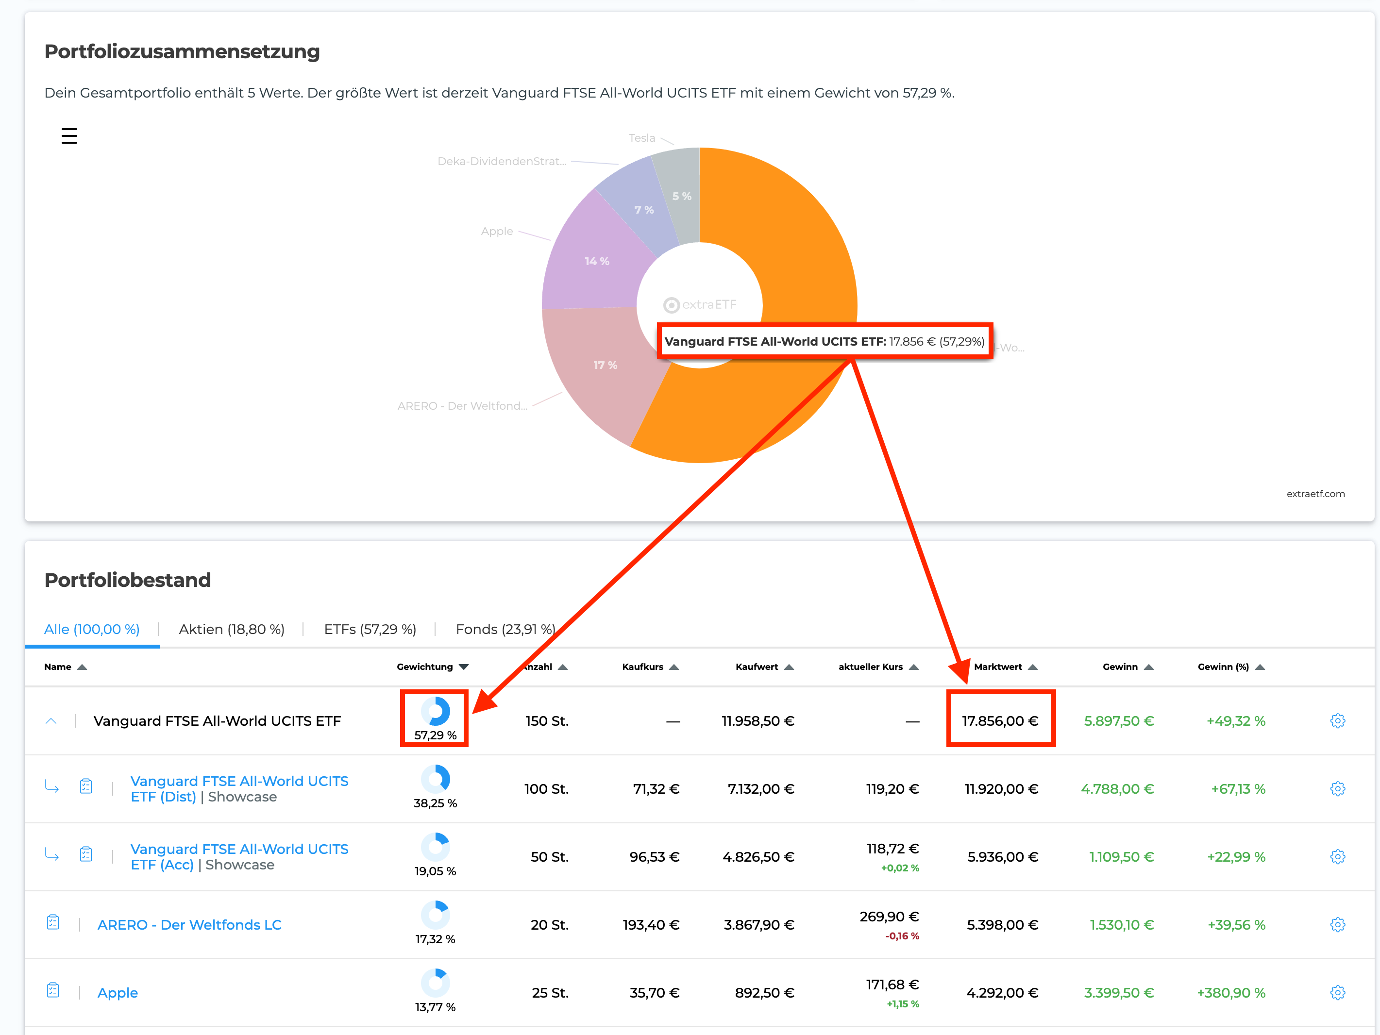The image size is (1380, 1035).
Task: Click the Portfoliozusammensetzung heading
Action: [x=182, y=51]
